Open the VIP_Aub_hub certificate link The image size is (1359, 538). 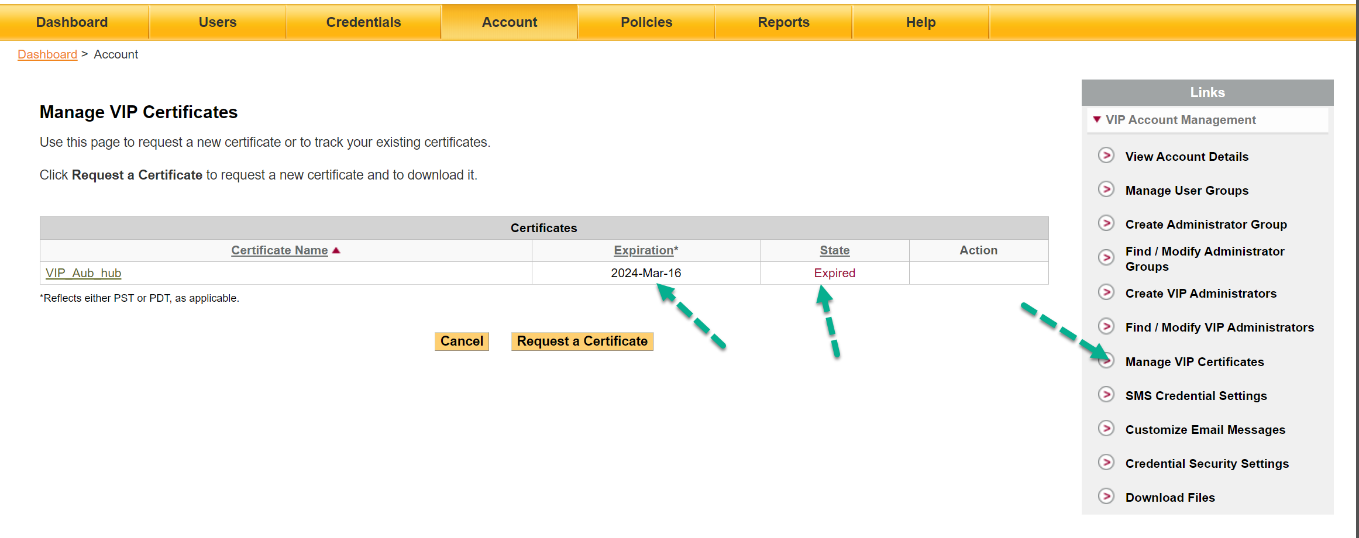[x=84, y=273]
